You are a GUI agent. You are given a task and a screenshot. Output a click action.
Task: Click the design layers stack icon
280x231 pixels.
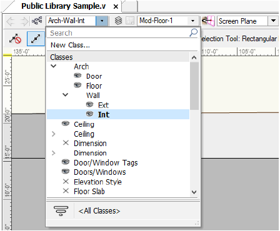pyautogui.click(x=119, y=21)
